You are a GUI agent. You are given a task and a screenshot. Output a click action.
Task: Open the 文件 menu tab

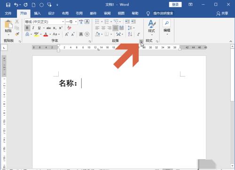point(8,14)
